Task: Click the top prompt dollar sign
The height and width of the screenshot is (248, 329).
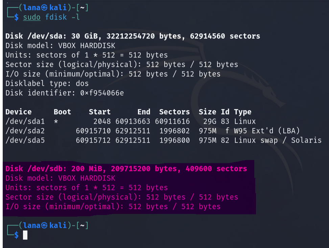Action: coord(16,18)
